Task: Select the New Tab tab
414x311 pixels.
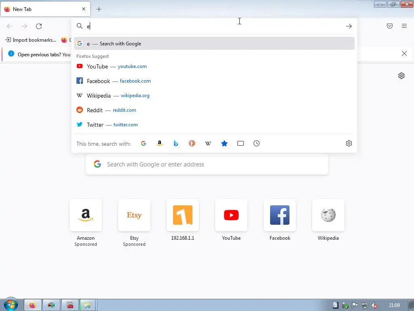Action: tap(45, 9)
